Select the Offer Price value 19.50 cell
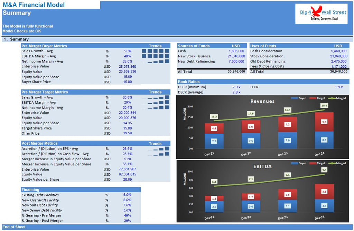The image size is (354, 231). point(127,133)
